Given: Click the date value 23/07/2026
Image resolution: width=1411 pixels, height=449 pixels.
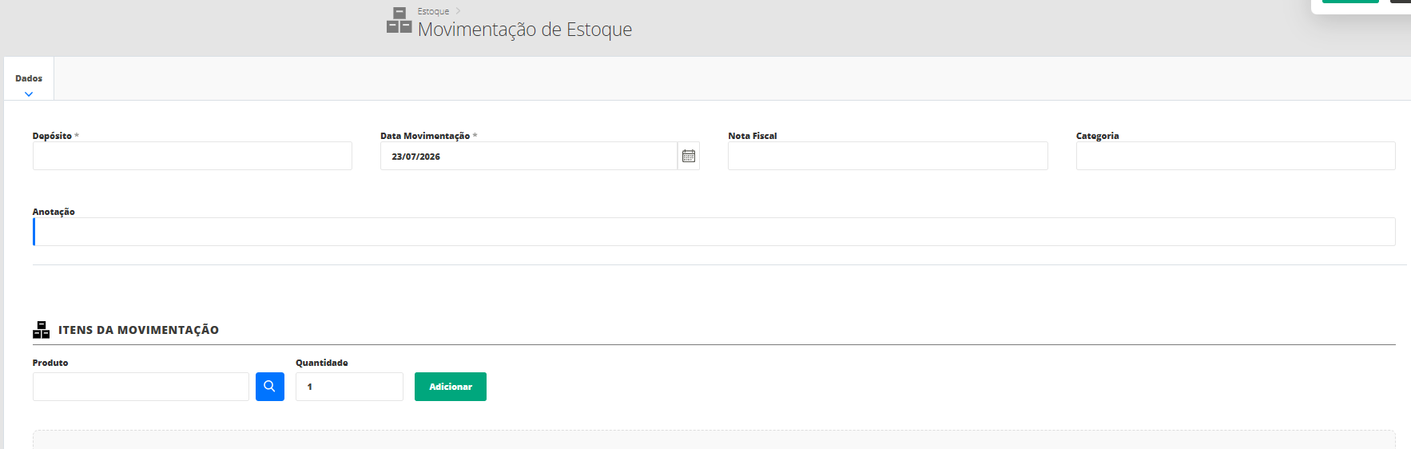Looking at the screenshot, I should 415,157.
